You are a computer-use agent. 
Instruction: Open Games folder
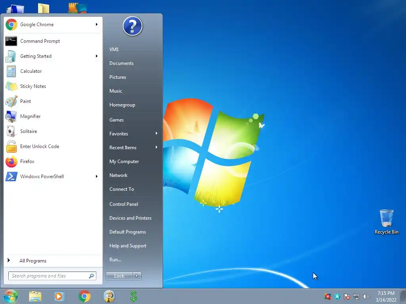[x=117, y=120]
